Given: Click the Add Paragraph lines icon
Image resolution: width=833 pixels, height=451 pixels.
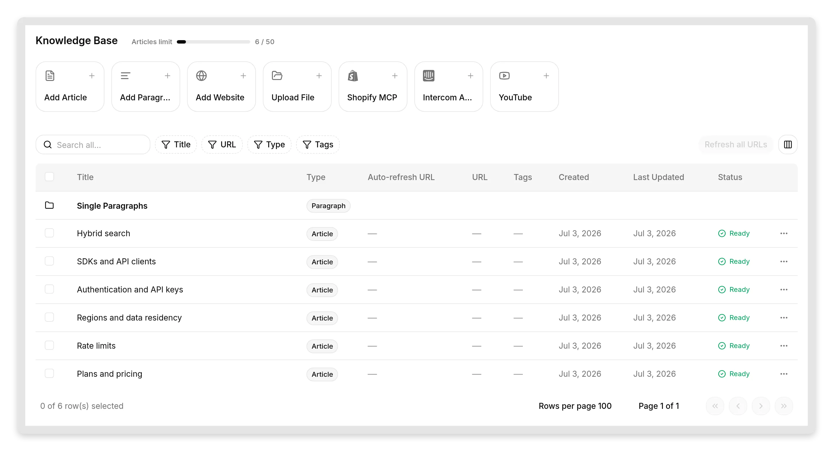Looking at the screenshot, I should click(125, 76).
